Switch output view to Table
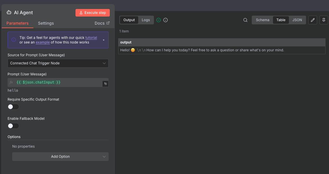This screenshot has height=174, width=329. (281, 20)
